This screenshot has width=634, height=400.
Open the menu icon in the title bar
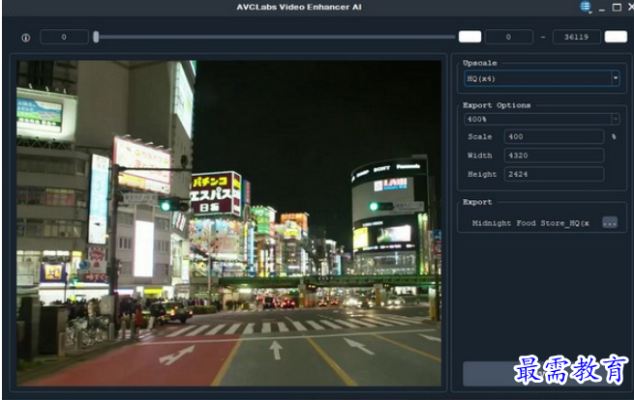click(586, 7)
